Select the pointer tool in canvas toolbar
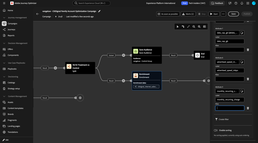 point(178,26)
